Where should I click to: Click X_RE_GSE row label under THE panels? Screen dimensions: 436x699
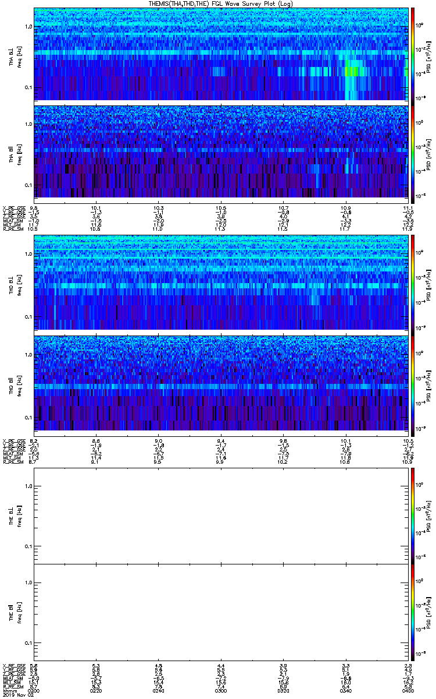(x=14, y=665)
